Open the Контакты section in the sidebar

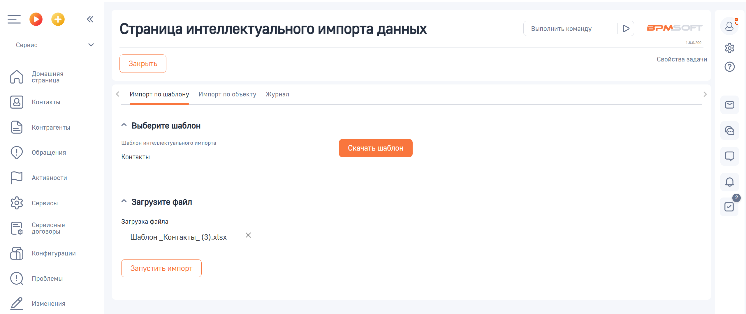(x=46, y=102)
